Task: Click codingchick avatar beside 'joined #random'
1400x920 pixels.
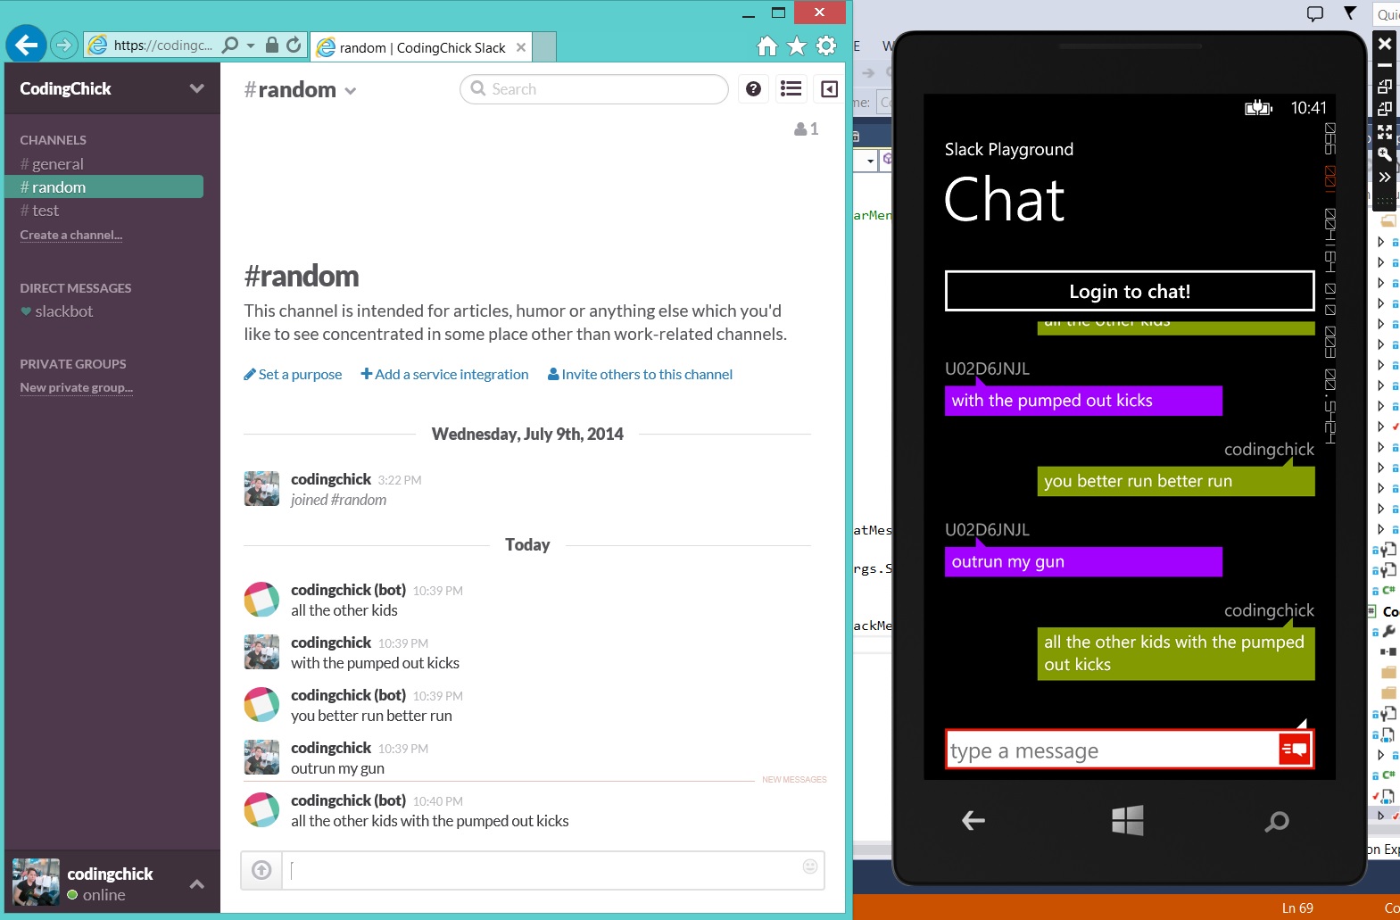Action: tap(261, 489)
